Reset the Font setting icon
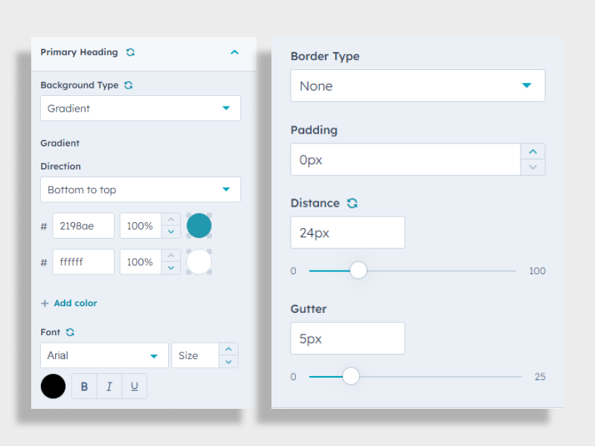 click(70, 332)
